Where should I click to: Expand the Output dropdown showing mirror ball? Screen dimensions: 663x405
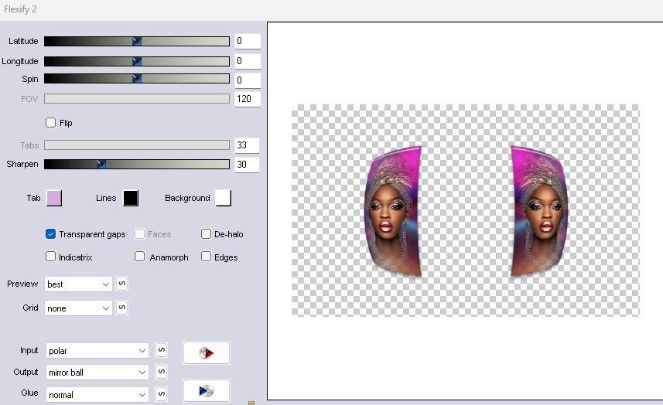97,373
